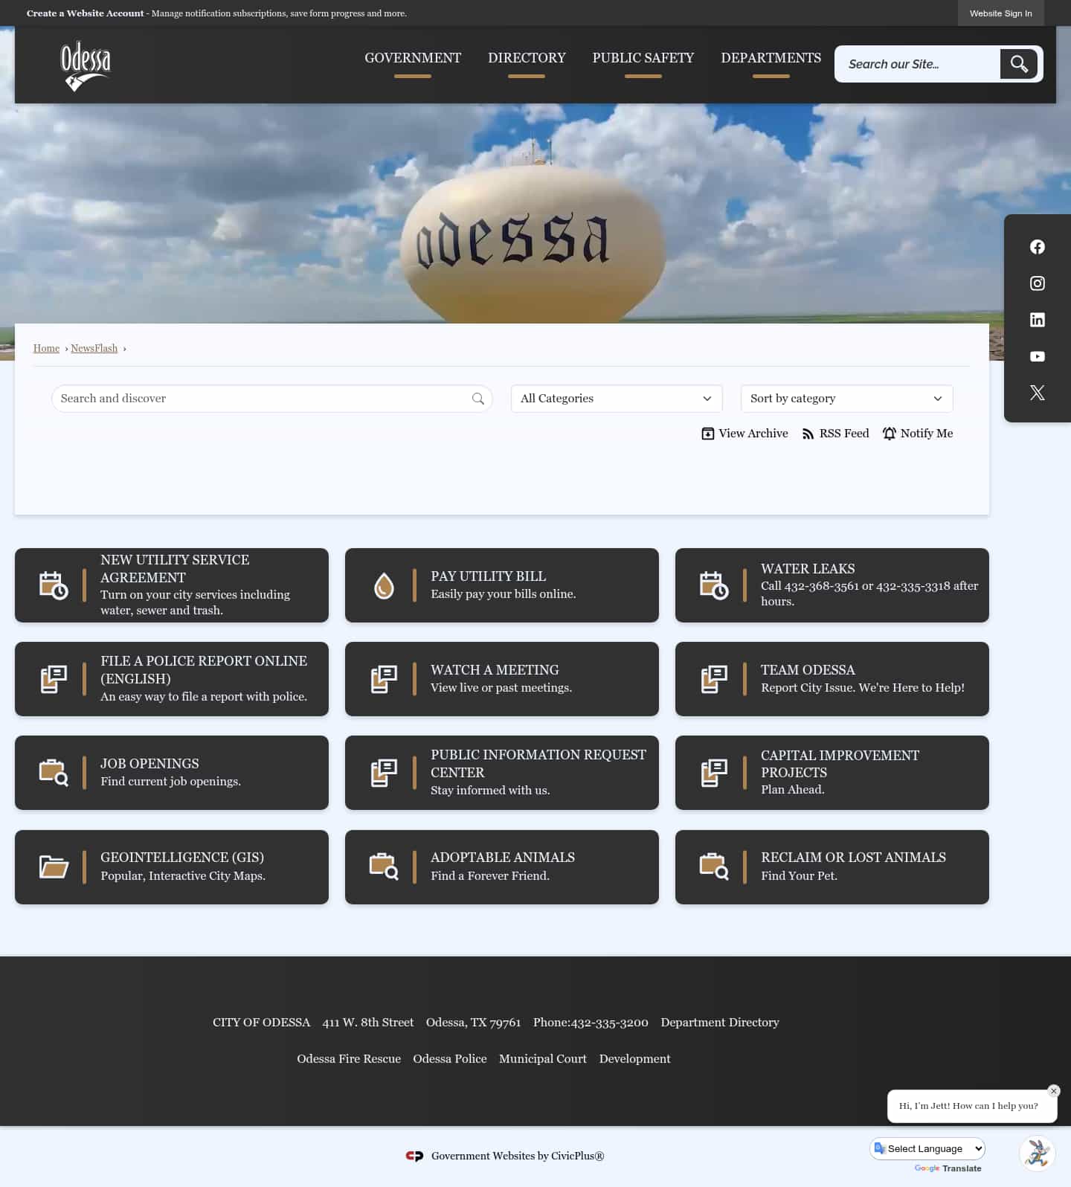Open the Government menu
This screenshot has width=1071, height=1187.
point(413,58)
